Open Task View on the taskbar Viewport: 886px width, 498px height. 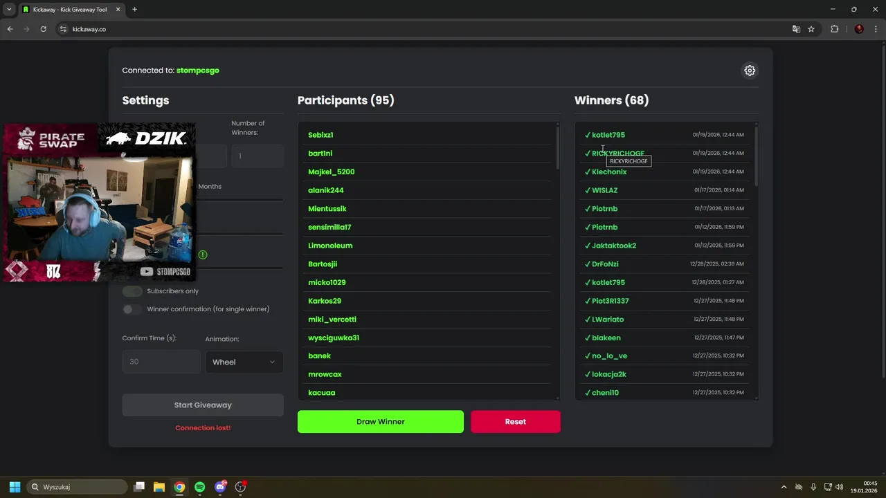point(138,487)
